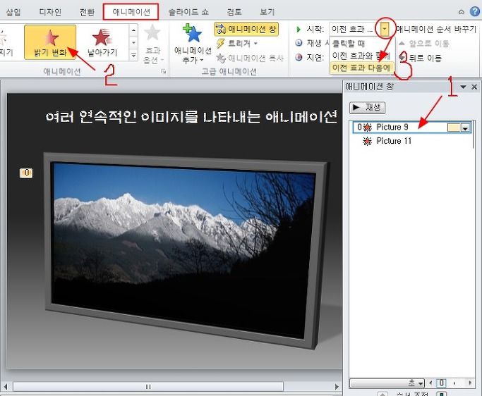Click slide horizontal scrollbar left arrow
The height and width of the screenshot is (396, 482).
5,386
